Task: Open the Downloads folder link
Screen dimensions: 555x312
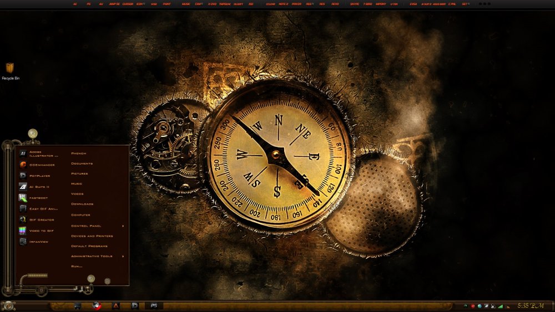Action: tap(82, 204)
